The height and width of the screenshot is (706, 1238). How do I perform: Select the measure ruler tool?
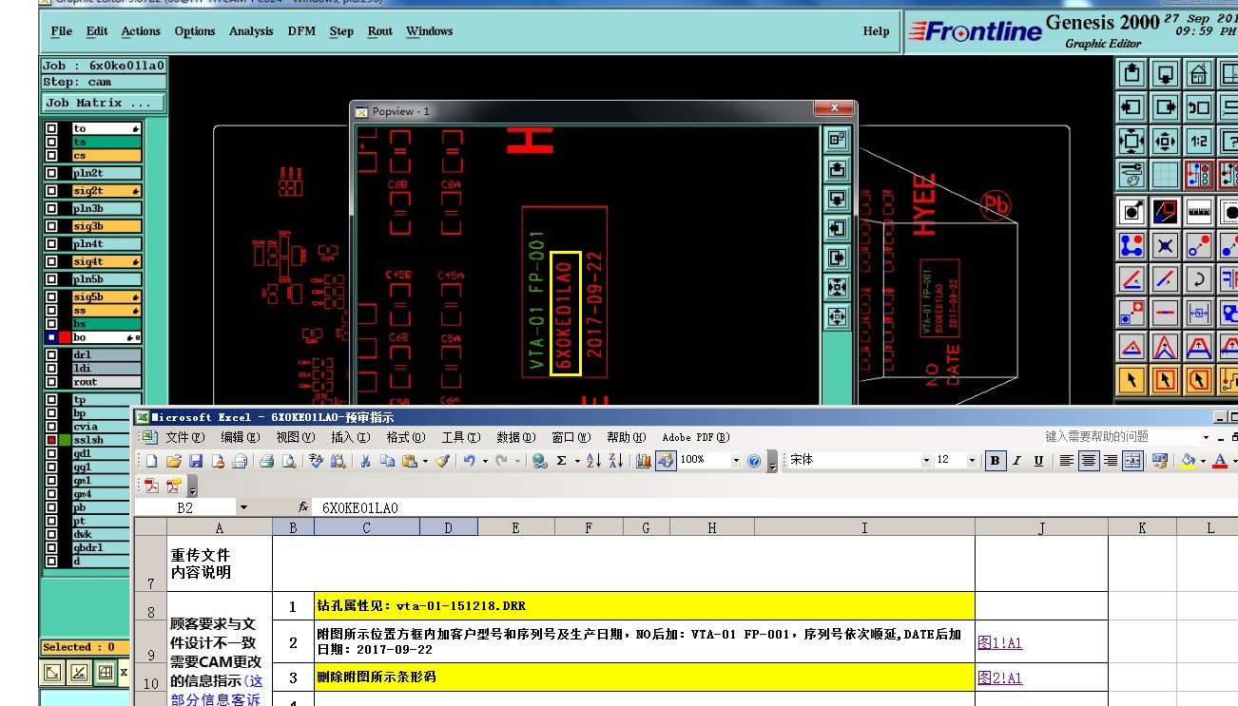point(1199,211)
